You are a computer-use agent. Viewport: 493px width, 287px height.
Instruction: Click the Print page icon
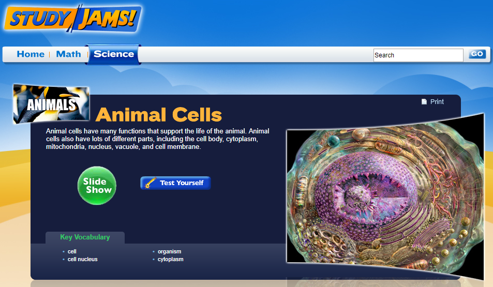424,101
